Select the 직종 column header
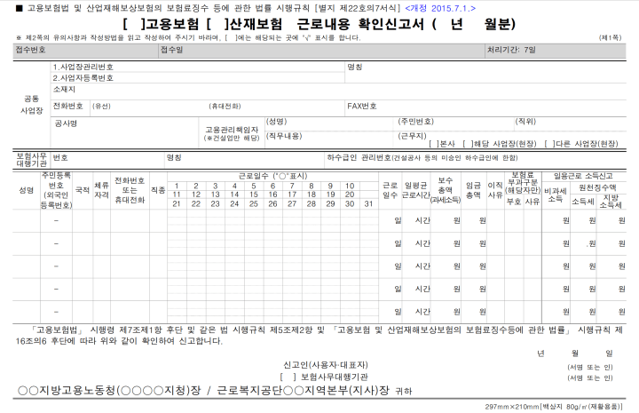This screenshot has width=639, height=413. pyautogui.click(x=158, y=190)
